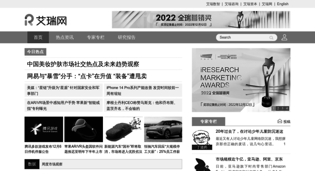Open the 专家专栏 section header
The height and width of the screenshot is (171, 315).
pos(208,122)
